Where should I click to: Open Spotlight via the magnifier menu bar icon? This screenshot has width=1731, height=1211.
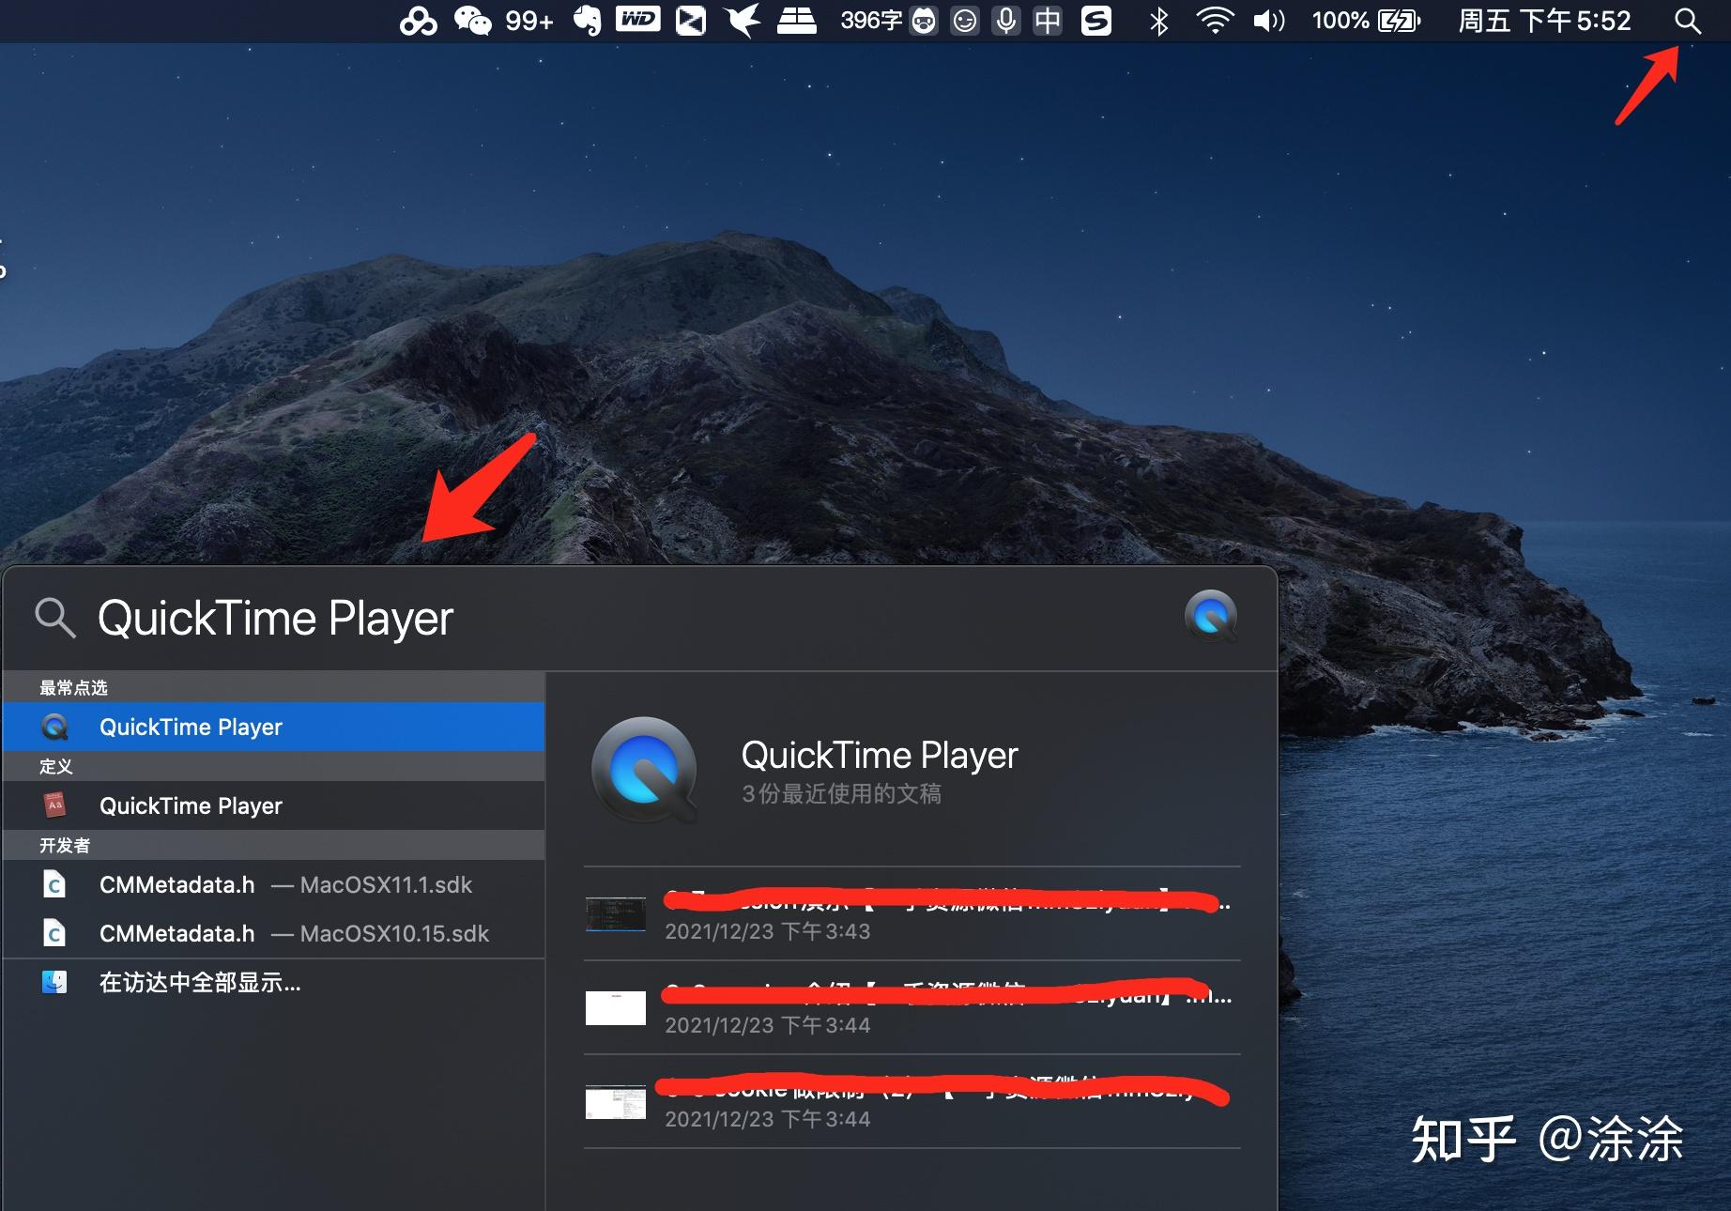1687,21
